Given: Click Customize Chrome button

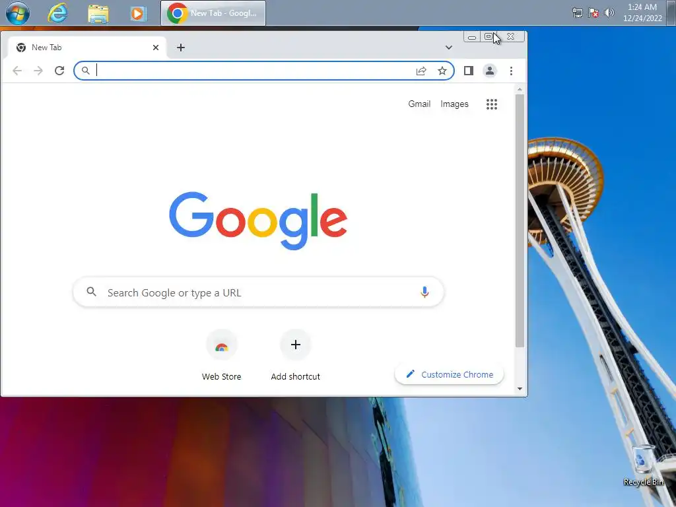Looking at the screenshot, I should coord(449,374).
